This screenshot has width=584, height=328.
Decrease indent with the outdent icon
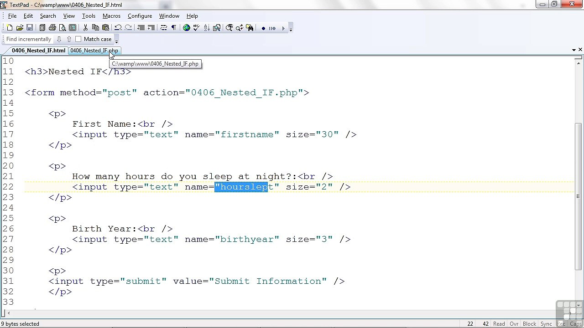(141, 28)
